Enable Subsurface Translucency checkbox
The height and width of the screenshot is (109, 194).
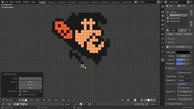click(179, 95)
